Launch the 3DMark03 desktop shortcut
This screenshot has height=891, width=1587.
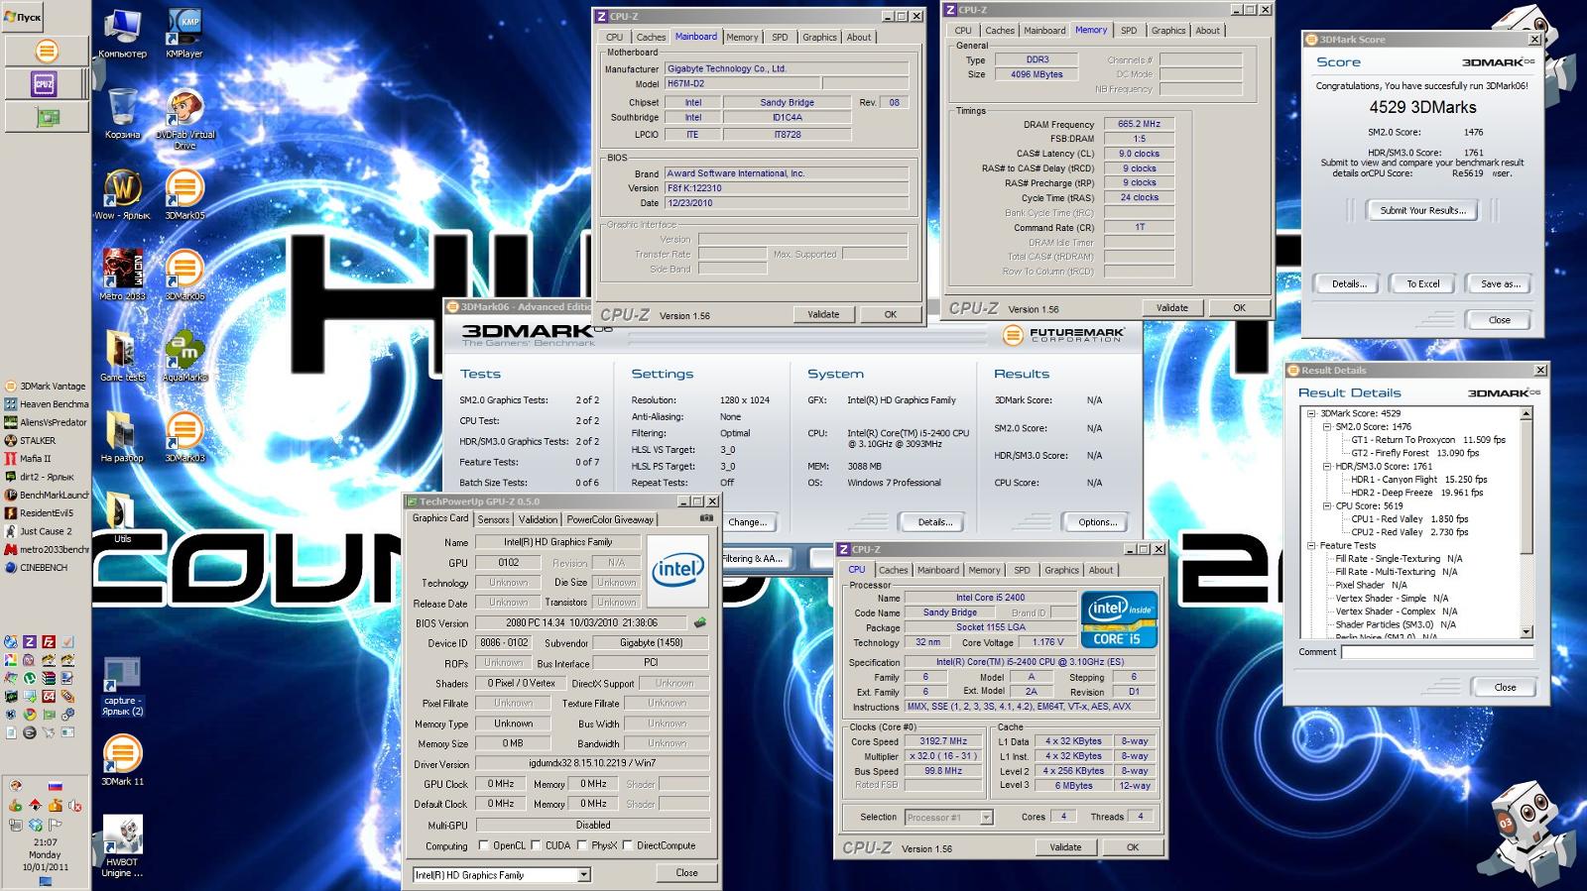(x=184, y=436)
